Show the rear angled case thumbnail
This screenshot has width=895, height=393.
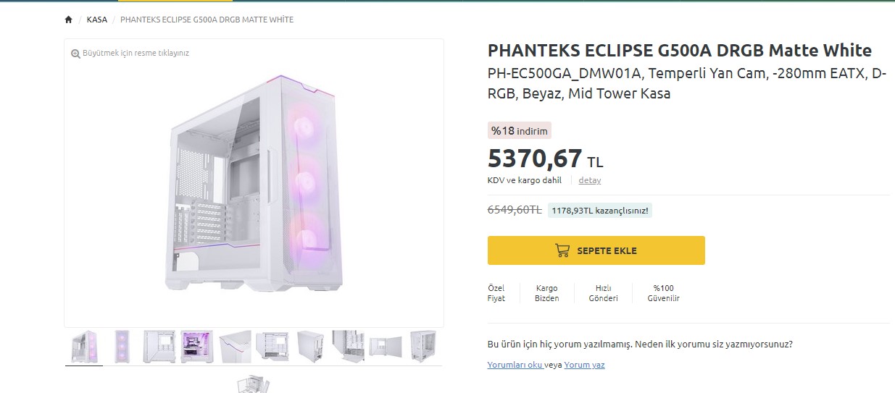[310, 347]
